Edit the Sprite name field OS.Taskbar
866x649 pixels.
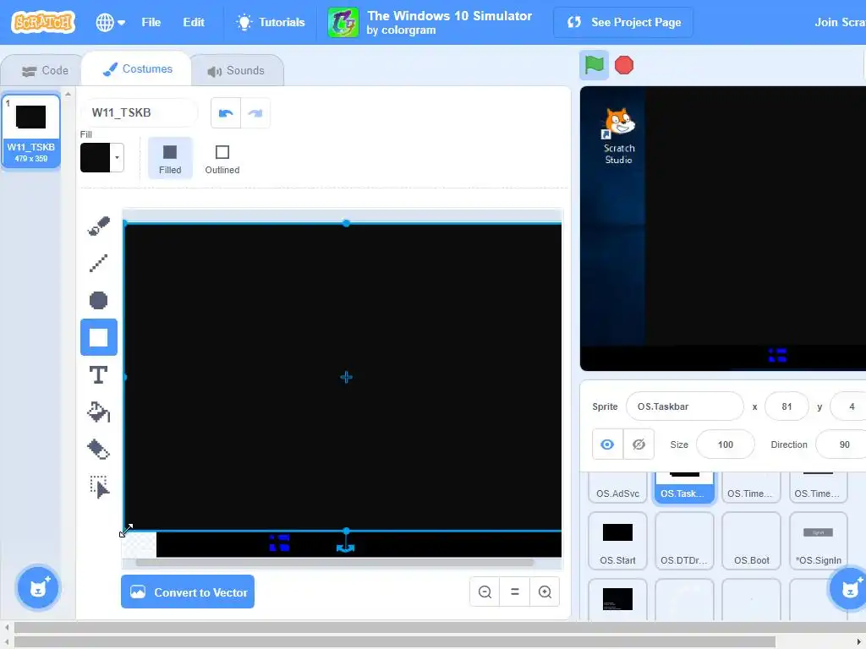[x=684, y=406]
